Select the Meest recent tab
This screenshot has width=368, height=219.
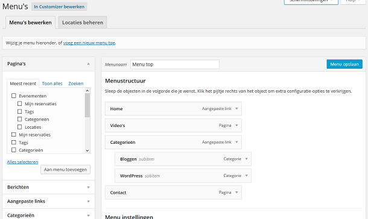23,84
